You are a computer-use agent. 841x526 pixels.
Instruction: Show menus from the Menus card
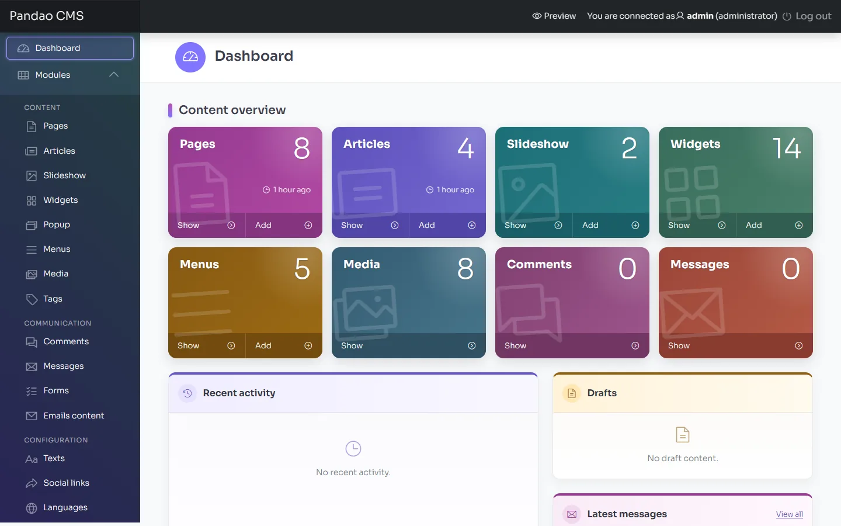point(206,345)
